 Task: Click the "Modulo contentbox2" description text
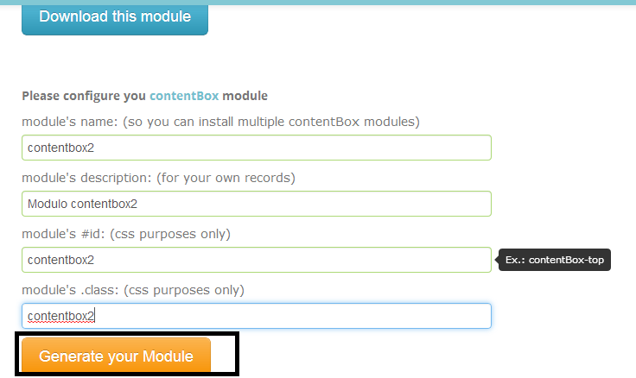(x=82, y=205)
